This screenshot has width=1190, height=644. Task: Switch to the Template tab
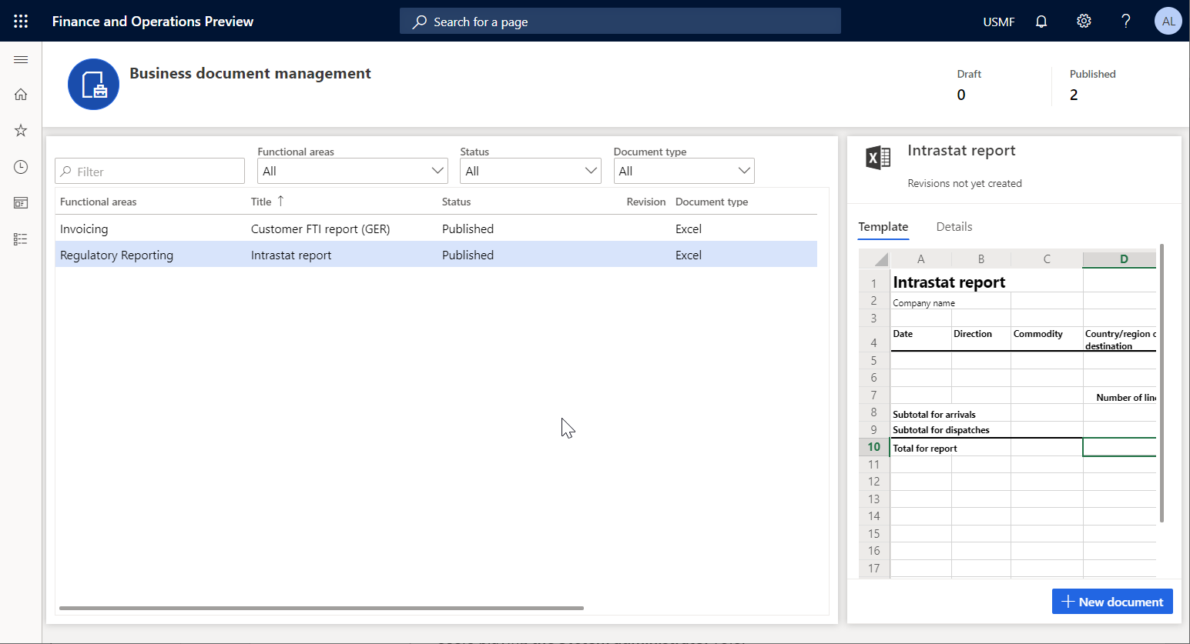(883, 227)
